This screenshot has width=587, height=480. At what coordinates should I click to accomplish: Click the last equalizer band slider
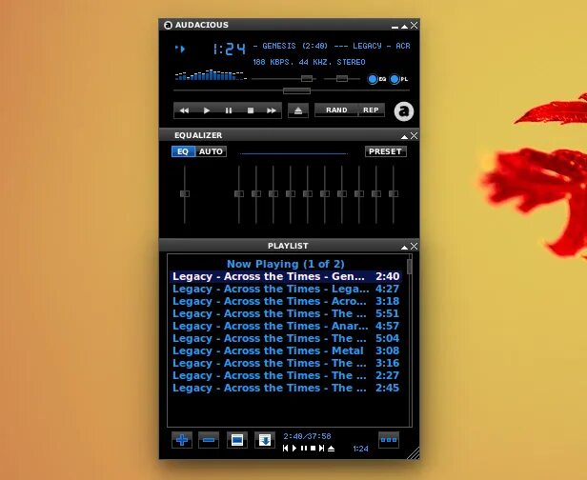[393, 193]
